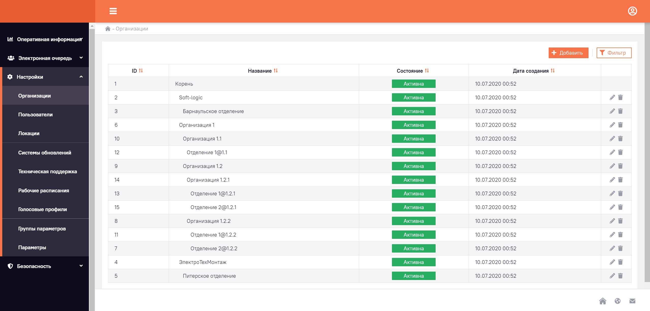Expand Оперативная информация menu
The width and height of the screenshot is (650, 311).
coord(44,39)
